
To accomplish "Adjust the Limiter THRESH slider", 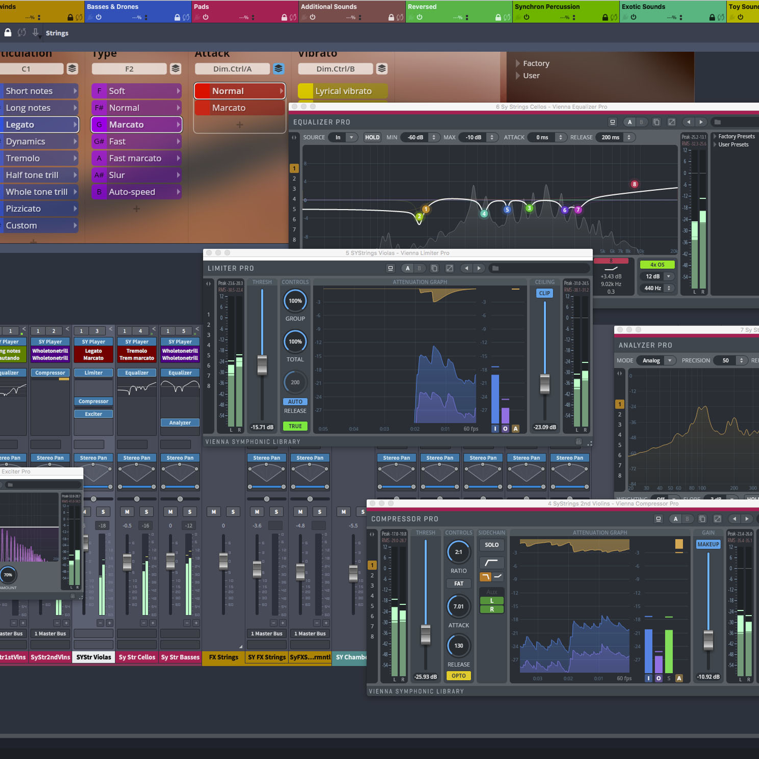I will pyautogui.click(x=262, y=365).
